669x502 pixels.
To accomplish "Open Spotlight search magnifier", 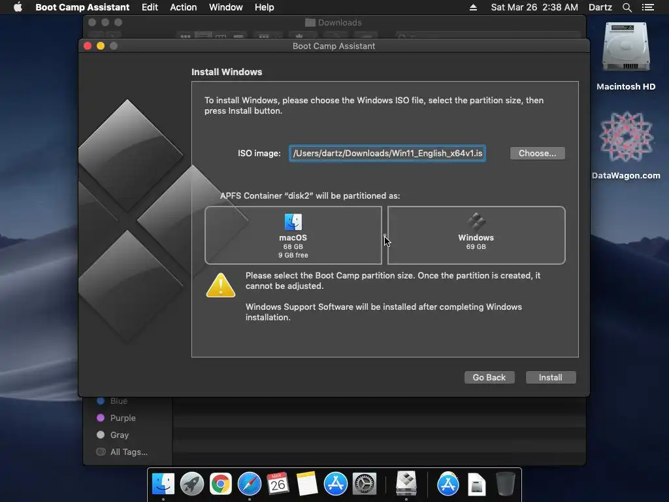I will tap(627, 7).
